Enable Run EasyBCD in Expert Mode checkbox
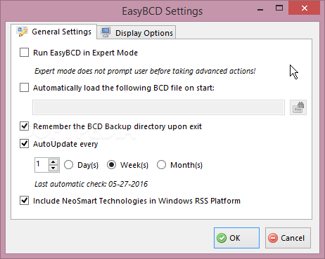Screen dimensions: 325x259 pyautogui.click(x=25, y=53)
